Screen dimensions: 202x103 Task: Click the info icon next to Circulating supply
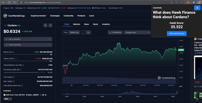(x=20, y=70)
